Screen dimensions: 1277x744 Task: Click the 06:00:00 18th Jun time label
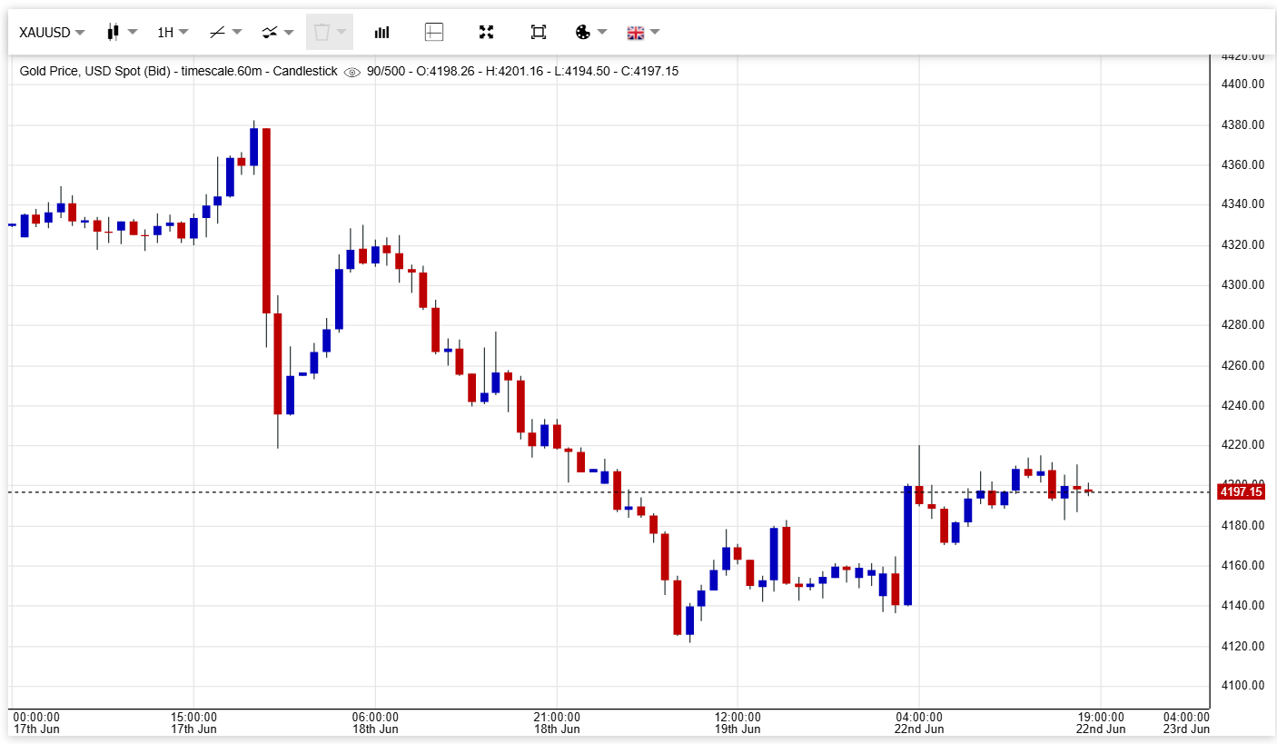375,722
